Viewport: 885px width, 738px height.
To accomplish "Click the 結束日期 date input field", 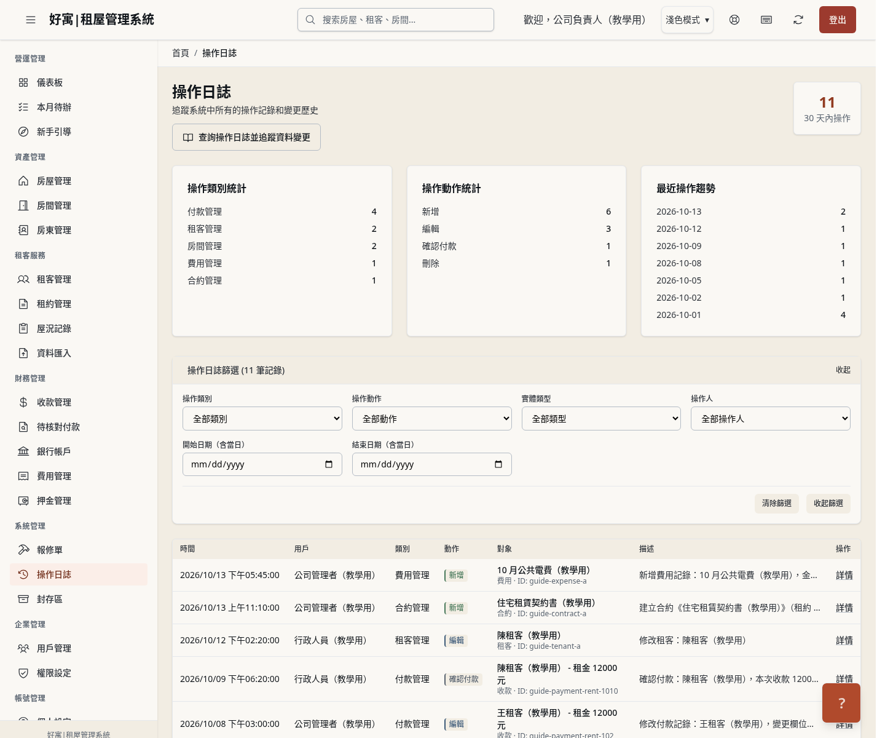I will [432, 464].
